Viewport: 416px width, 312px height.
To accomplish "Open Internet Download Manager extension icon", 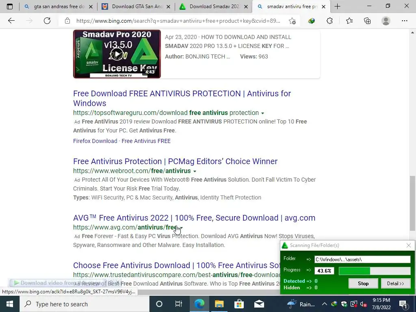I will 312,21.
